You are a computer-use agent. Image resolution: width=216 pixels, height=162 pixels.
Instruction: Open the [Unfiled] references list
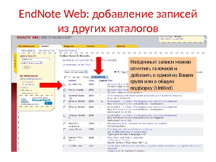pos(28,82)
